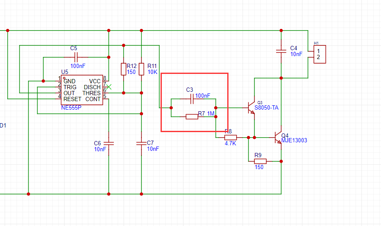
Task: Click the R9 designator label
Action: [x=258, y=155]
